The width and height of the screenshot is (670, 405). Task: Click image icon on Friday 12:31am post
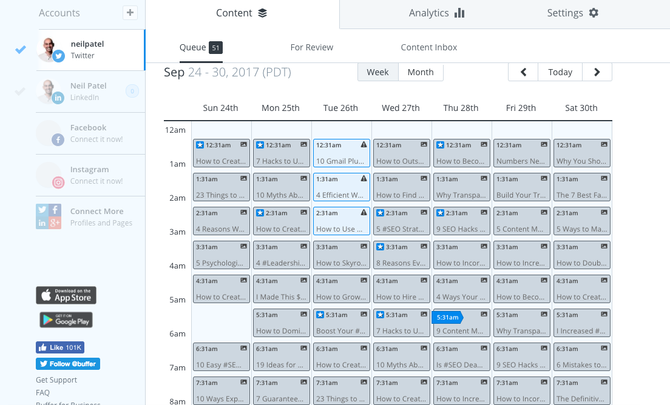click(x=544, y=144)
